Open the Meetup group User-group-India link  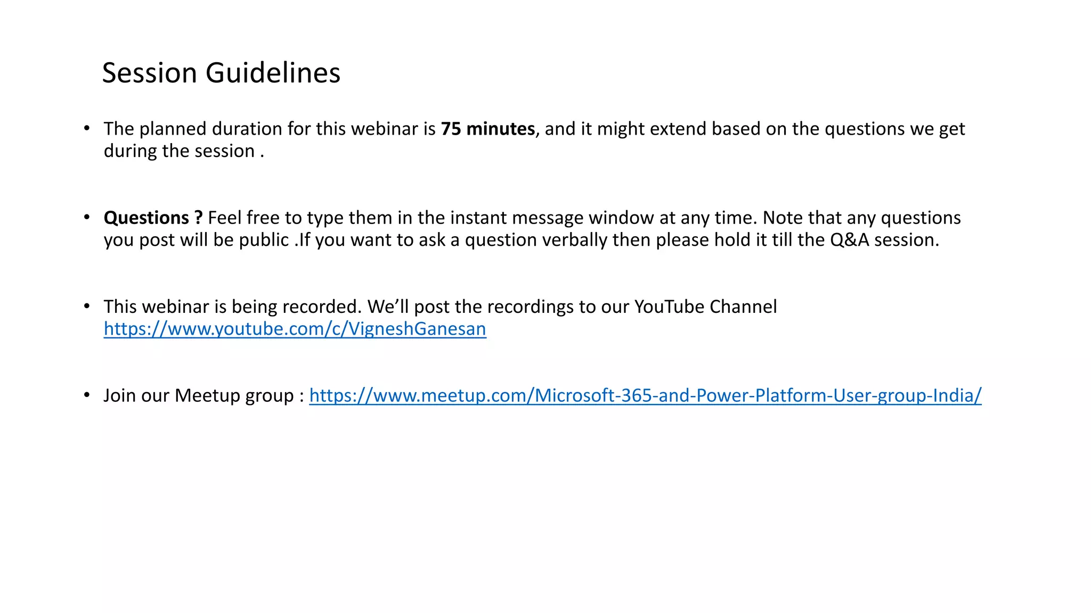tap(645, 395)
